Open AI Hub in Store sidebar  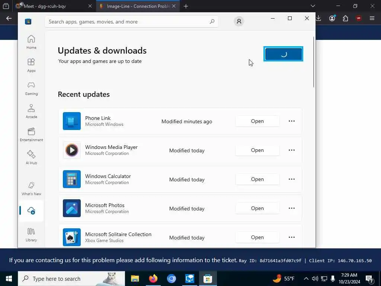coord(31,158)
